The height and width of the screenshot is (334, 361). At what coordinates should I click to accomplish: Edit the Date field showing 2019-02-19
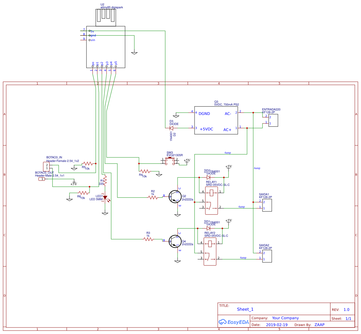[277, 325]
